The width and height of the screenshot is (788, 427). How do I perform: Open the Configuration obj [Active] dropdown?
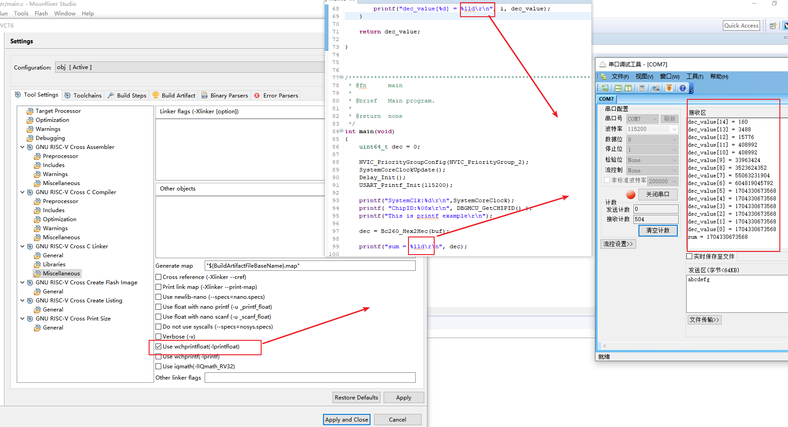pos(190,67)
